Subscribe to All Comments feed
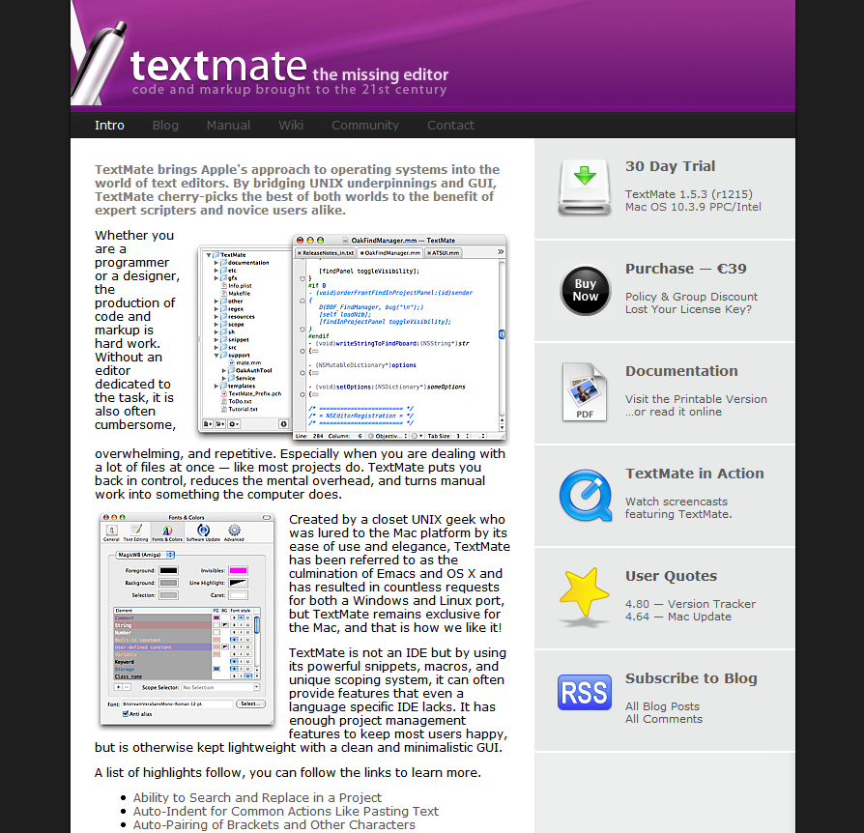The height and width of the screenshot is (833, 864). [x=663, y=719]
